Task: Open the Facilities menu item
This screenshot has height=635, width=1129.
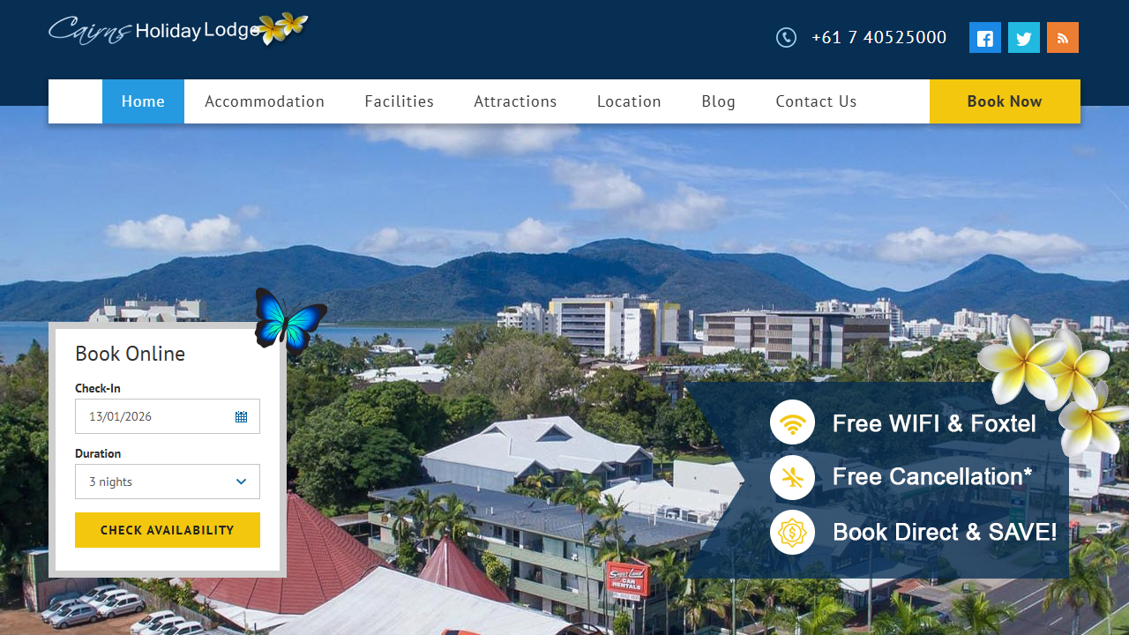Action: click(x=400, y=101)
